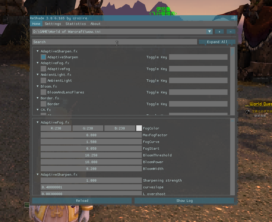The height and width of the screenshot is (222, 272).
Task: Toggle the AdaptiveFog effect checkbox
Action: pos(43,69)
